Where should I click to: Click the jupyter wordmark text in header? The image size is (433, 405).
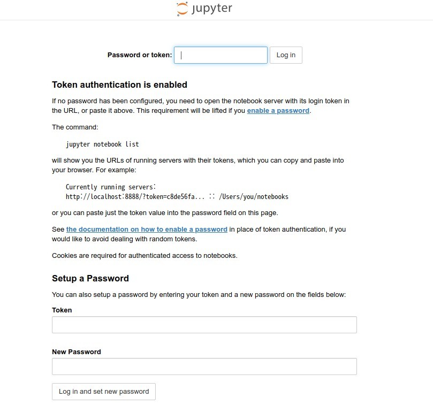click(x=212, y=9)
